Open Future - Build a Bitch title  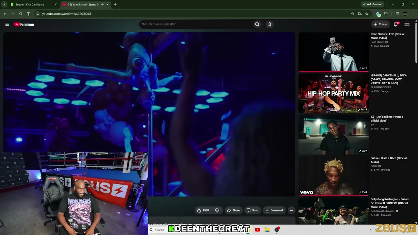tap(389, 160)
